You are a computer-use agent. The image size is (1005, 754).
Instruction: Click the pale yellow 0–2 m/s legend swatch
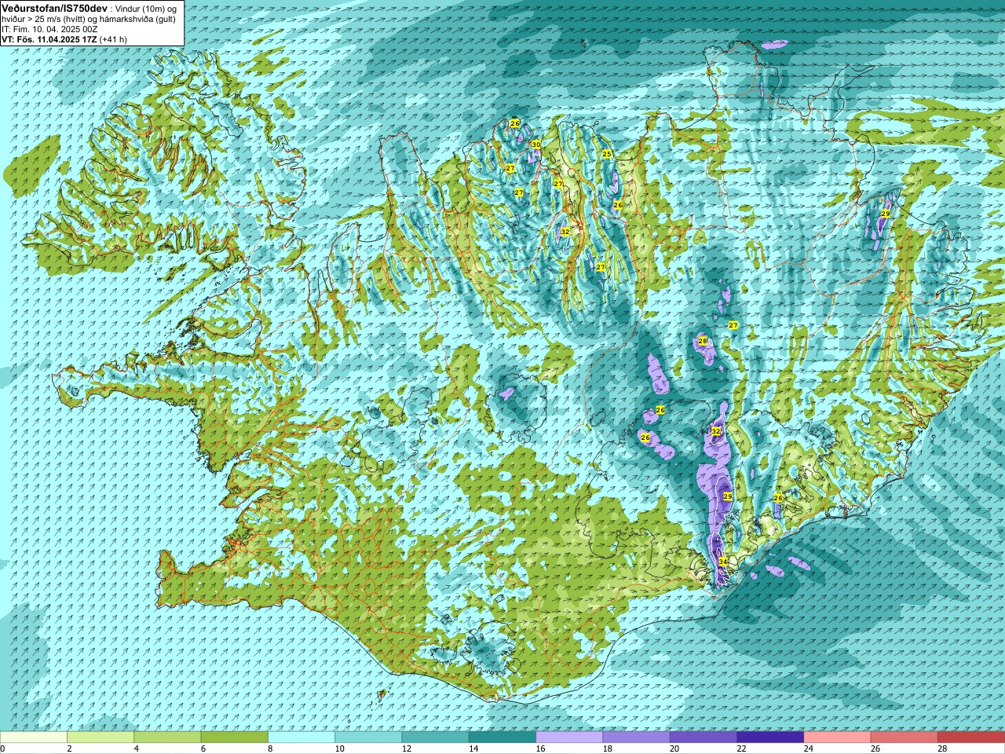tap(34, 738)
